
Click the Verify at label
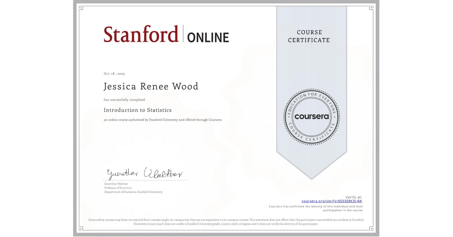[354, 197]
